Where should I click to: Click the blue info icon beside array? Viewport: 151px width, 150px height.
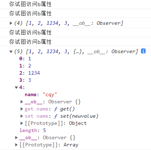(143, 51)
